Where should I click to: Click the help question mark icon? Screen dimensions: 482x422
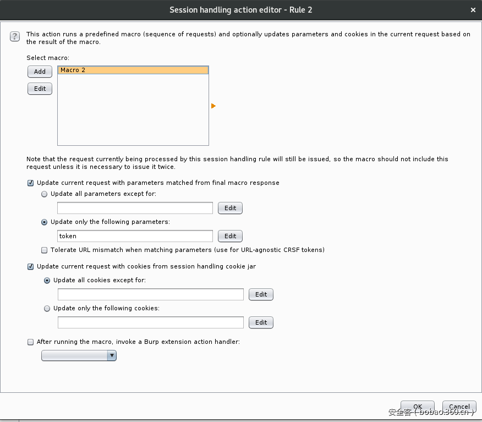pos(15,36)
